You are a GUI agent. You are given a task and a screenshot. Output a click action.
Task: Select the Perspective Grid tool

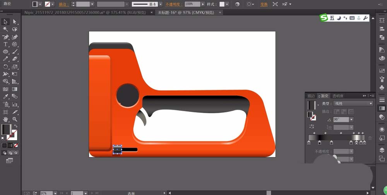pyautogui.click(x=15, y=81)
